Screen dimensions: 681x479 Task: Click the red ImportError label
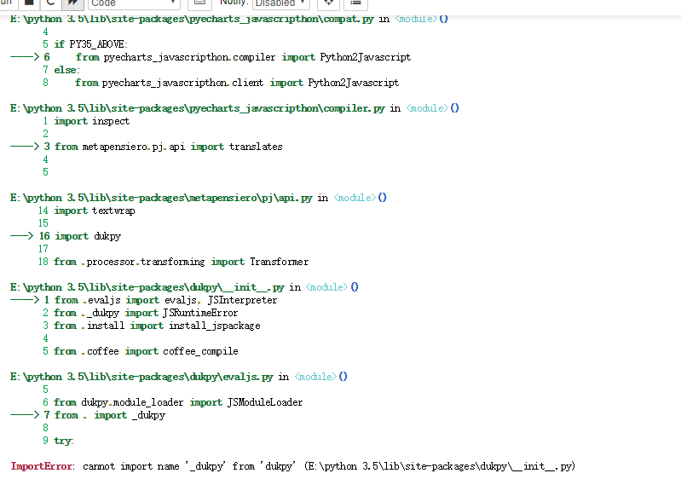(x=42, y=466)
